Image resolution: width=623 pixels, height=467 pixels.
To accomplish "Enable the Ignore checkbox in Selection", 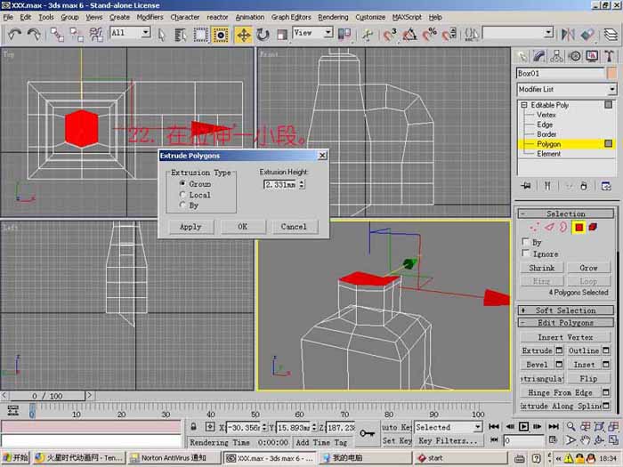I will 526,254.
